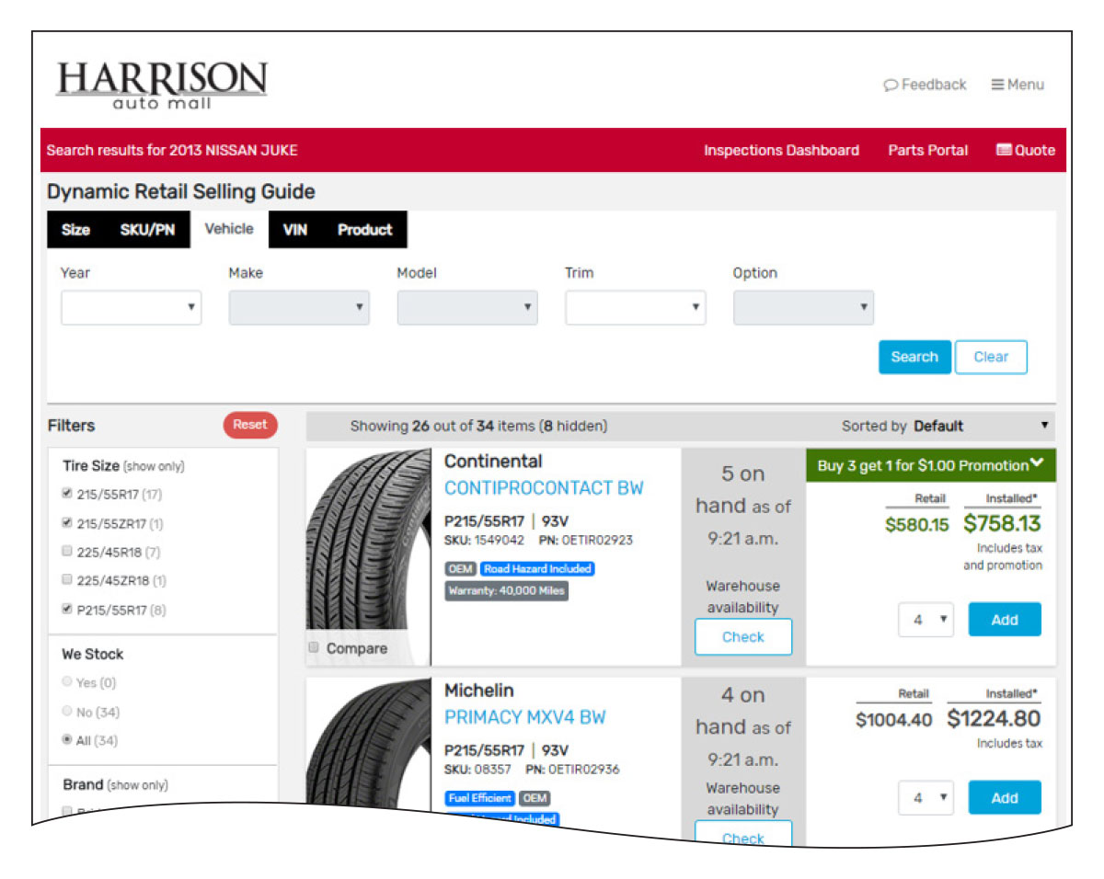1104x879 pixels.
Task: Open the Year dropdown
Action: 131,307
